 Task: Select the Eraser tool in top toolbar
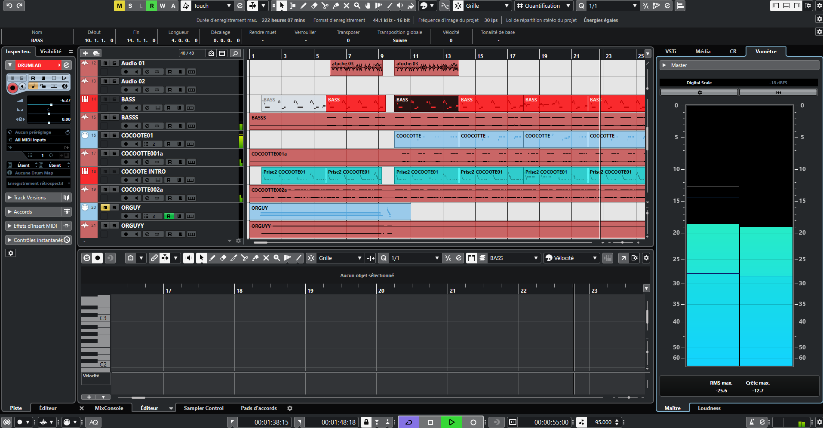coord(314,6)
